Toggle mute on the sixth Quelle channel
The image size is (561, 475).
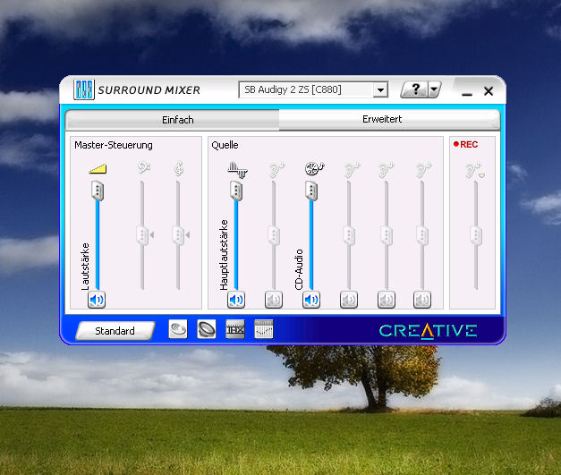point(422,300)
